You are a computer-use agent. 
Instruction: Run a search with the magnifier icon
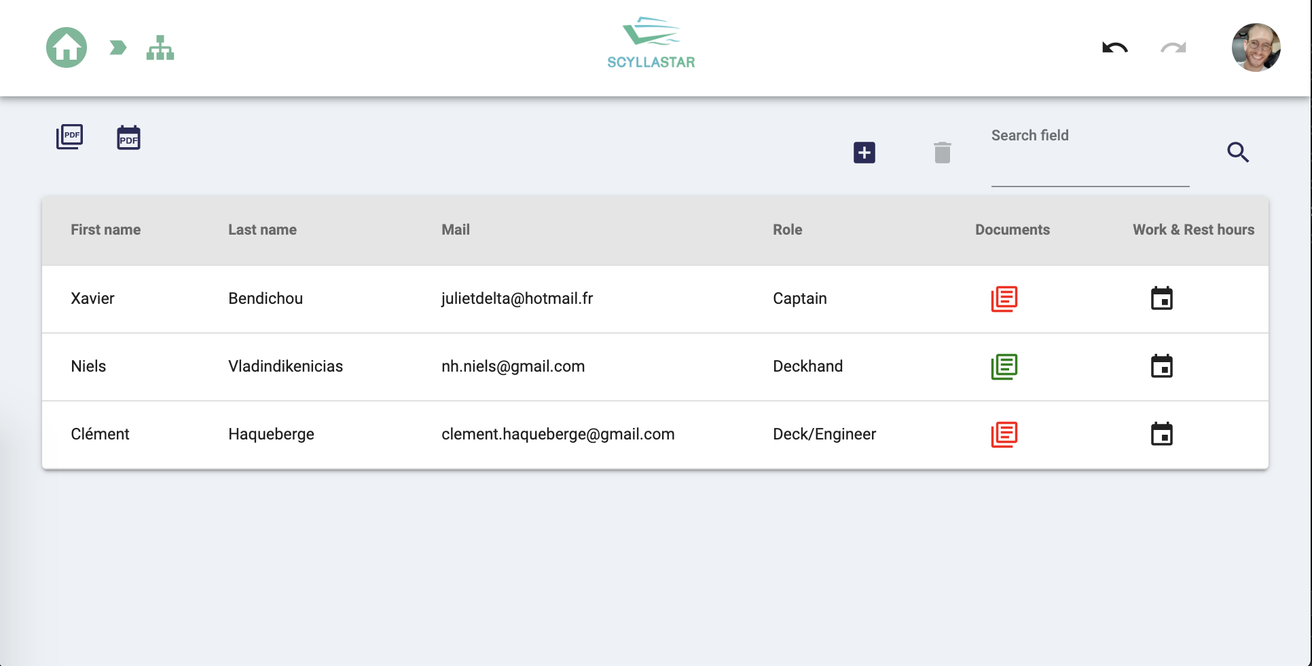(x=1237, y=152)
